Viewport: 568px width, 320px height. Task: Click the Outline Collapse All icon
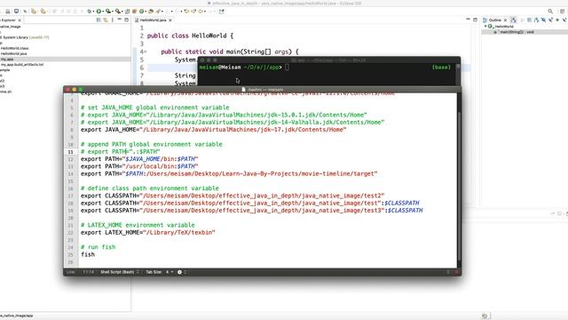529,20
